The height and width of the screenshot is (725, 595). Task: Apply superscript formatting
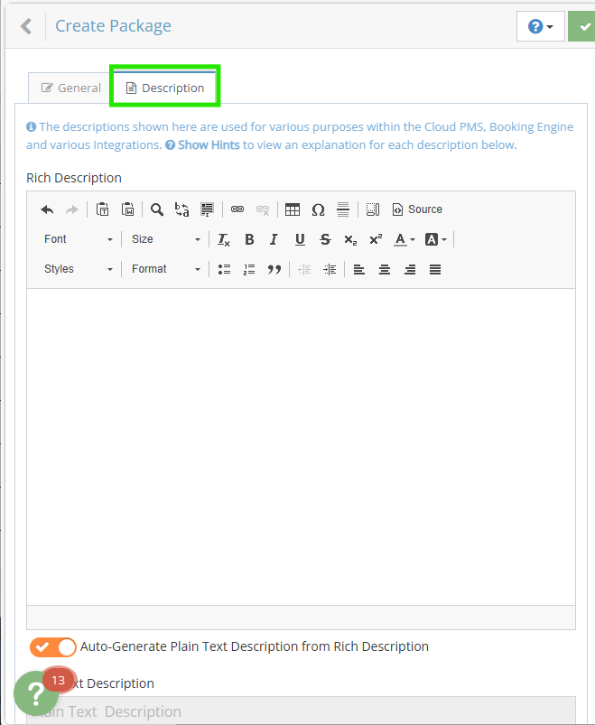click(x=376, y=239)
